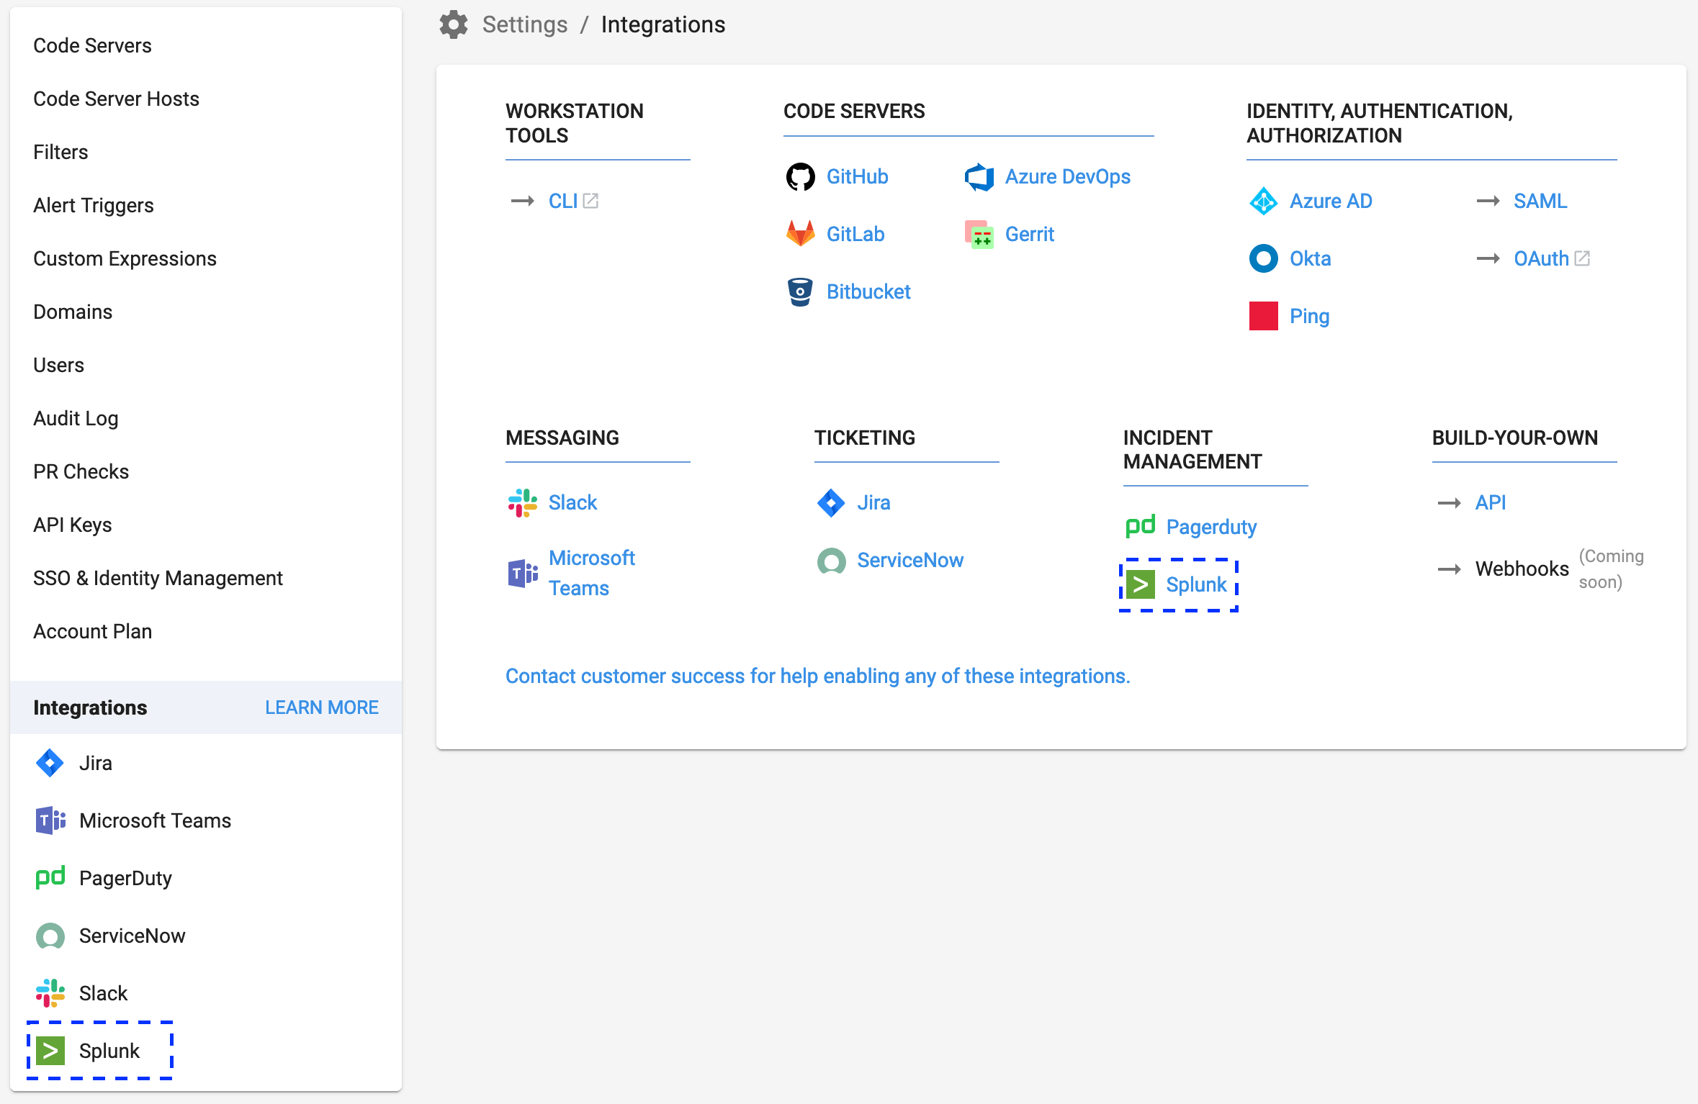Click the Gerrit icon
This screenshot has width=1698, height=1104.
tap(979, 234)
